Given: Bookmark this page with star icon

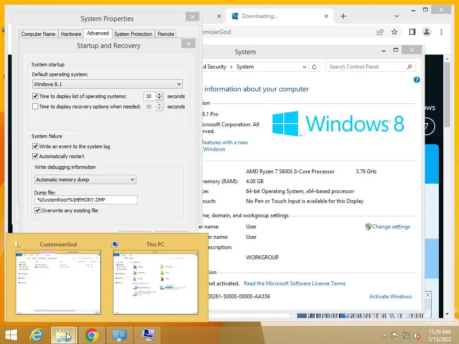Looking at the screenshot, I should 394,32.
